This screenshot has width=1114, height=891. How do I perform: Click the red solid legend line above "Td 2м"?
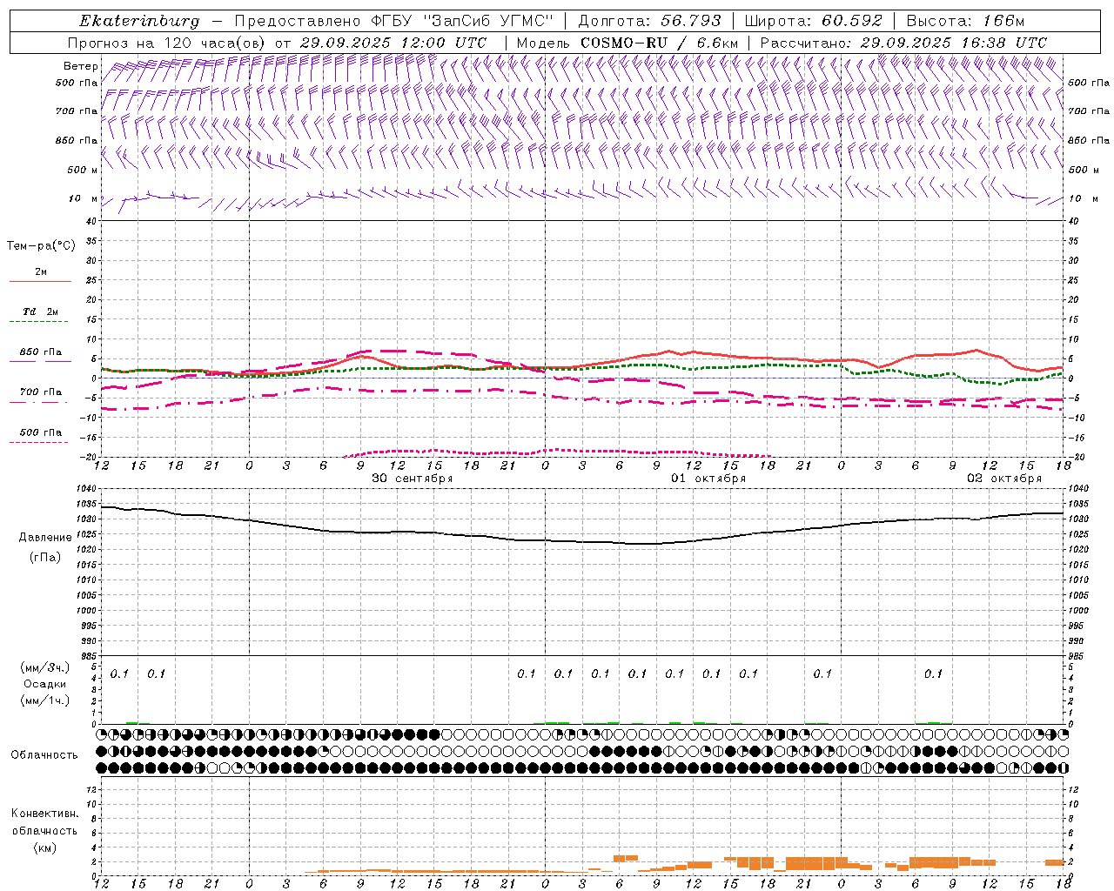coord(40,281)
